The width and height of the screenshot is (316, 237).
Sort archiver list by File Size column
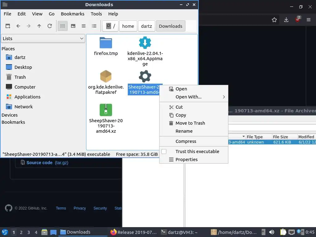click(285, 137)
